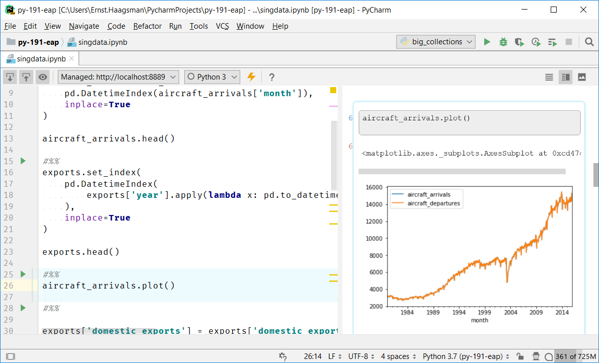Start debugging via the bug icon
Screen dimensions: 599x363
pos(503,42)
